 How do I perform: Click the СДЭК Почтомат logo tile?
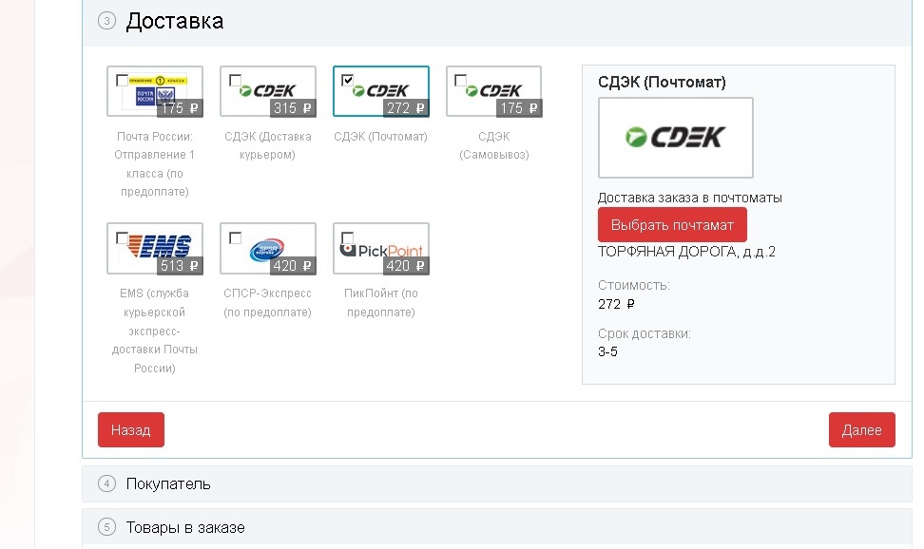coord(380,92)
